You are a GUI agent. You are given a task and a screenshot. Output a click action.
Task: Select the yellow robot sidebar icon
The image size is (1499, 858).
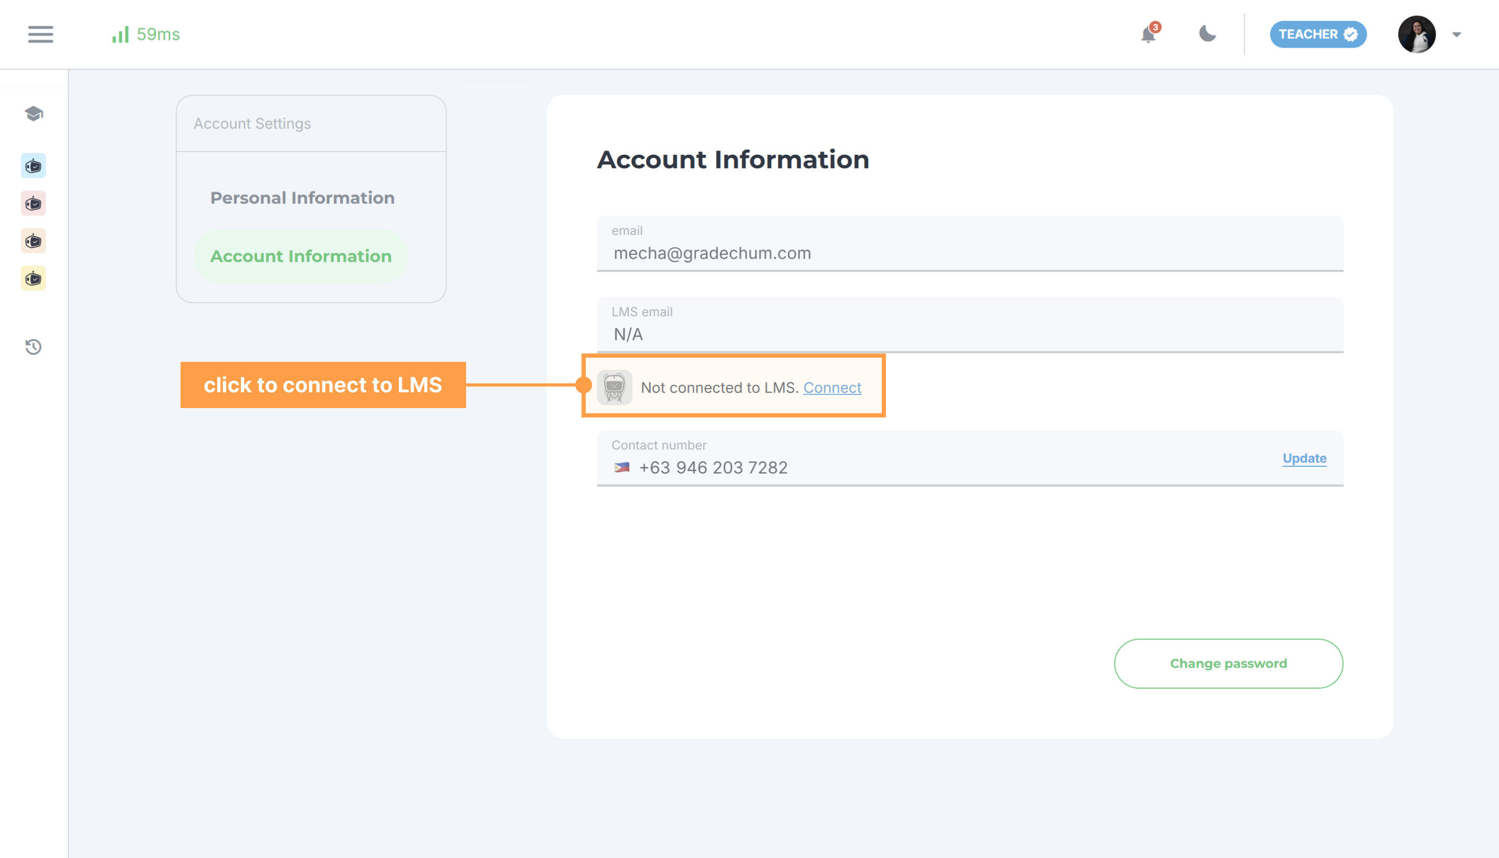coord(34,278)
